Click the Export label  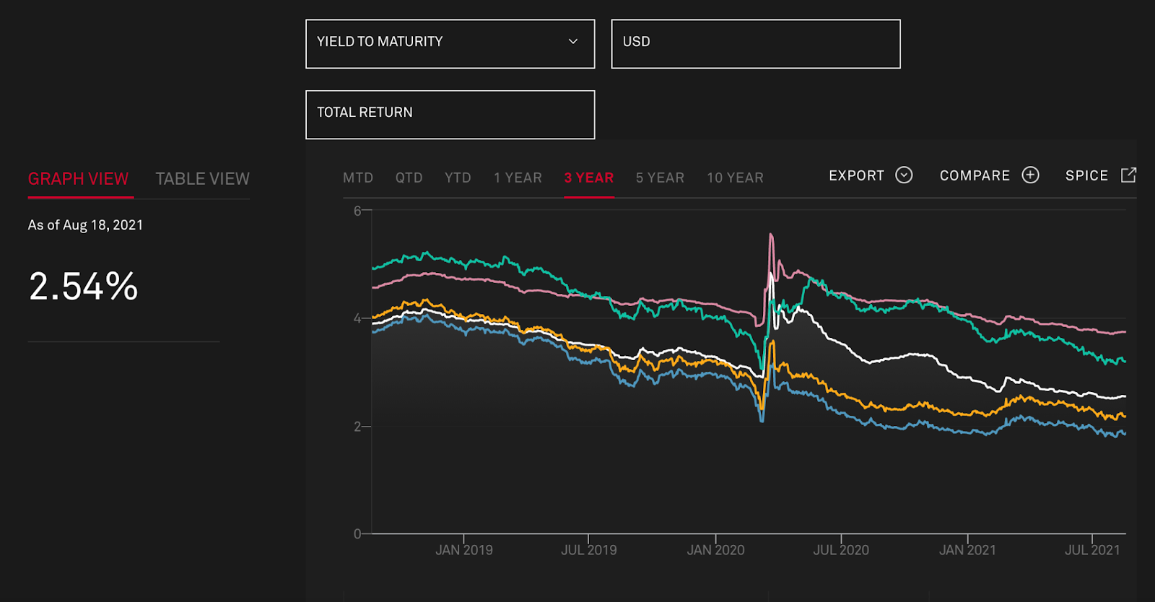(856, 175)
